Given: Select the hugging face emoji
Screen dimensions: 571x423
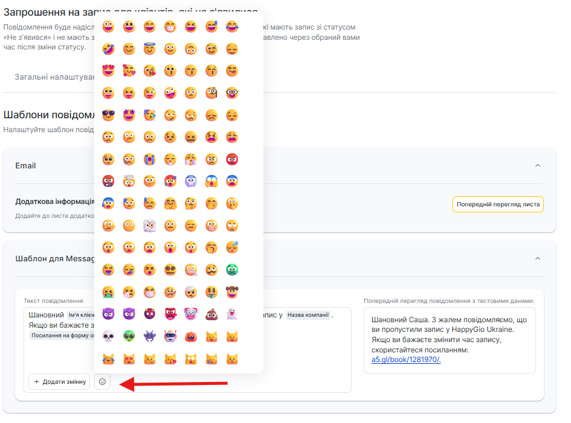Looking at the screenshot, I should pyautogui.click(x=170, y=203).
